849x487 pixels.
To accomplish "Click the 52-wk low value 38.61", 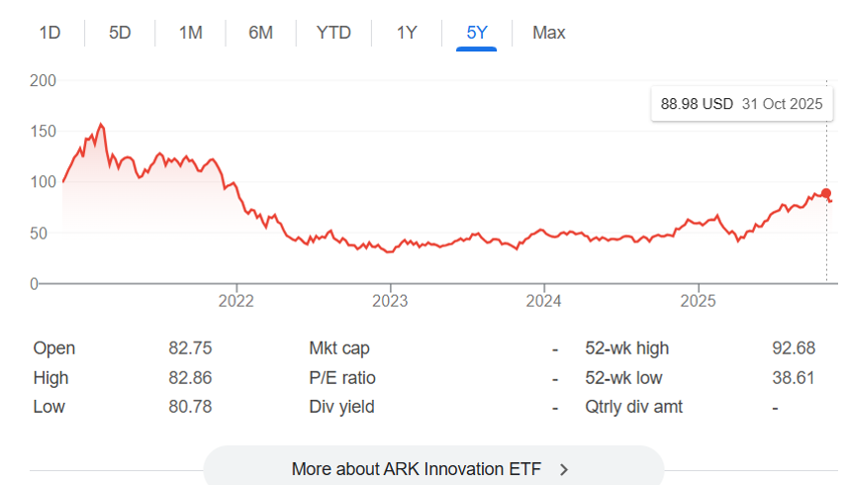I will point(794,378).
